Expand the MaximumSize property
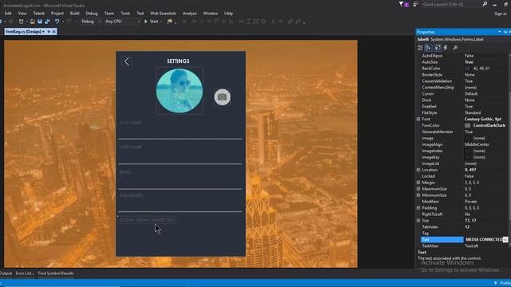This screenshot has width=511, height=287. click(418, 189)
